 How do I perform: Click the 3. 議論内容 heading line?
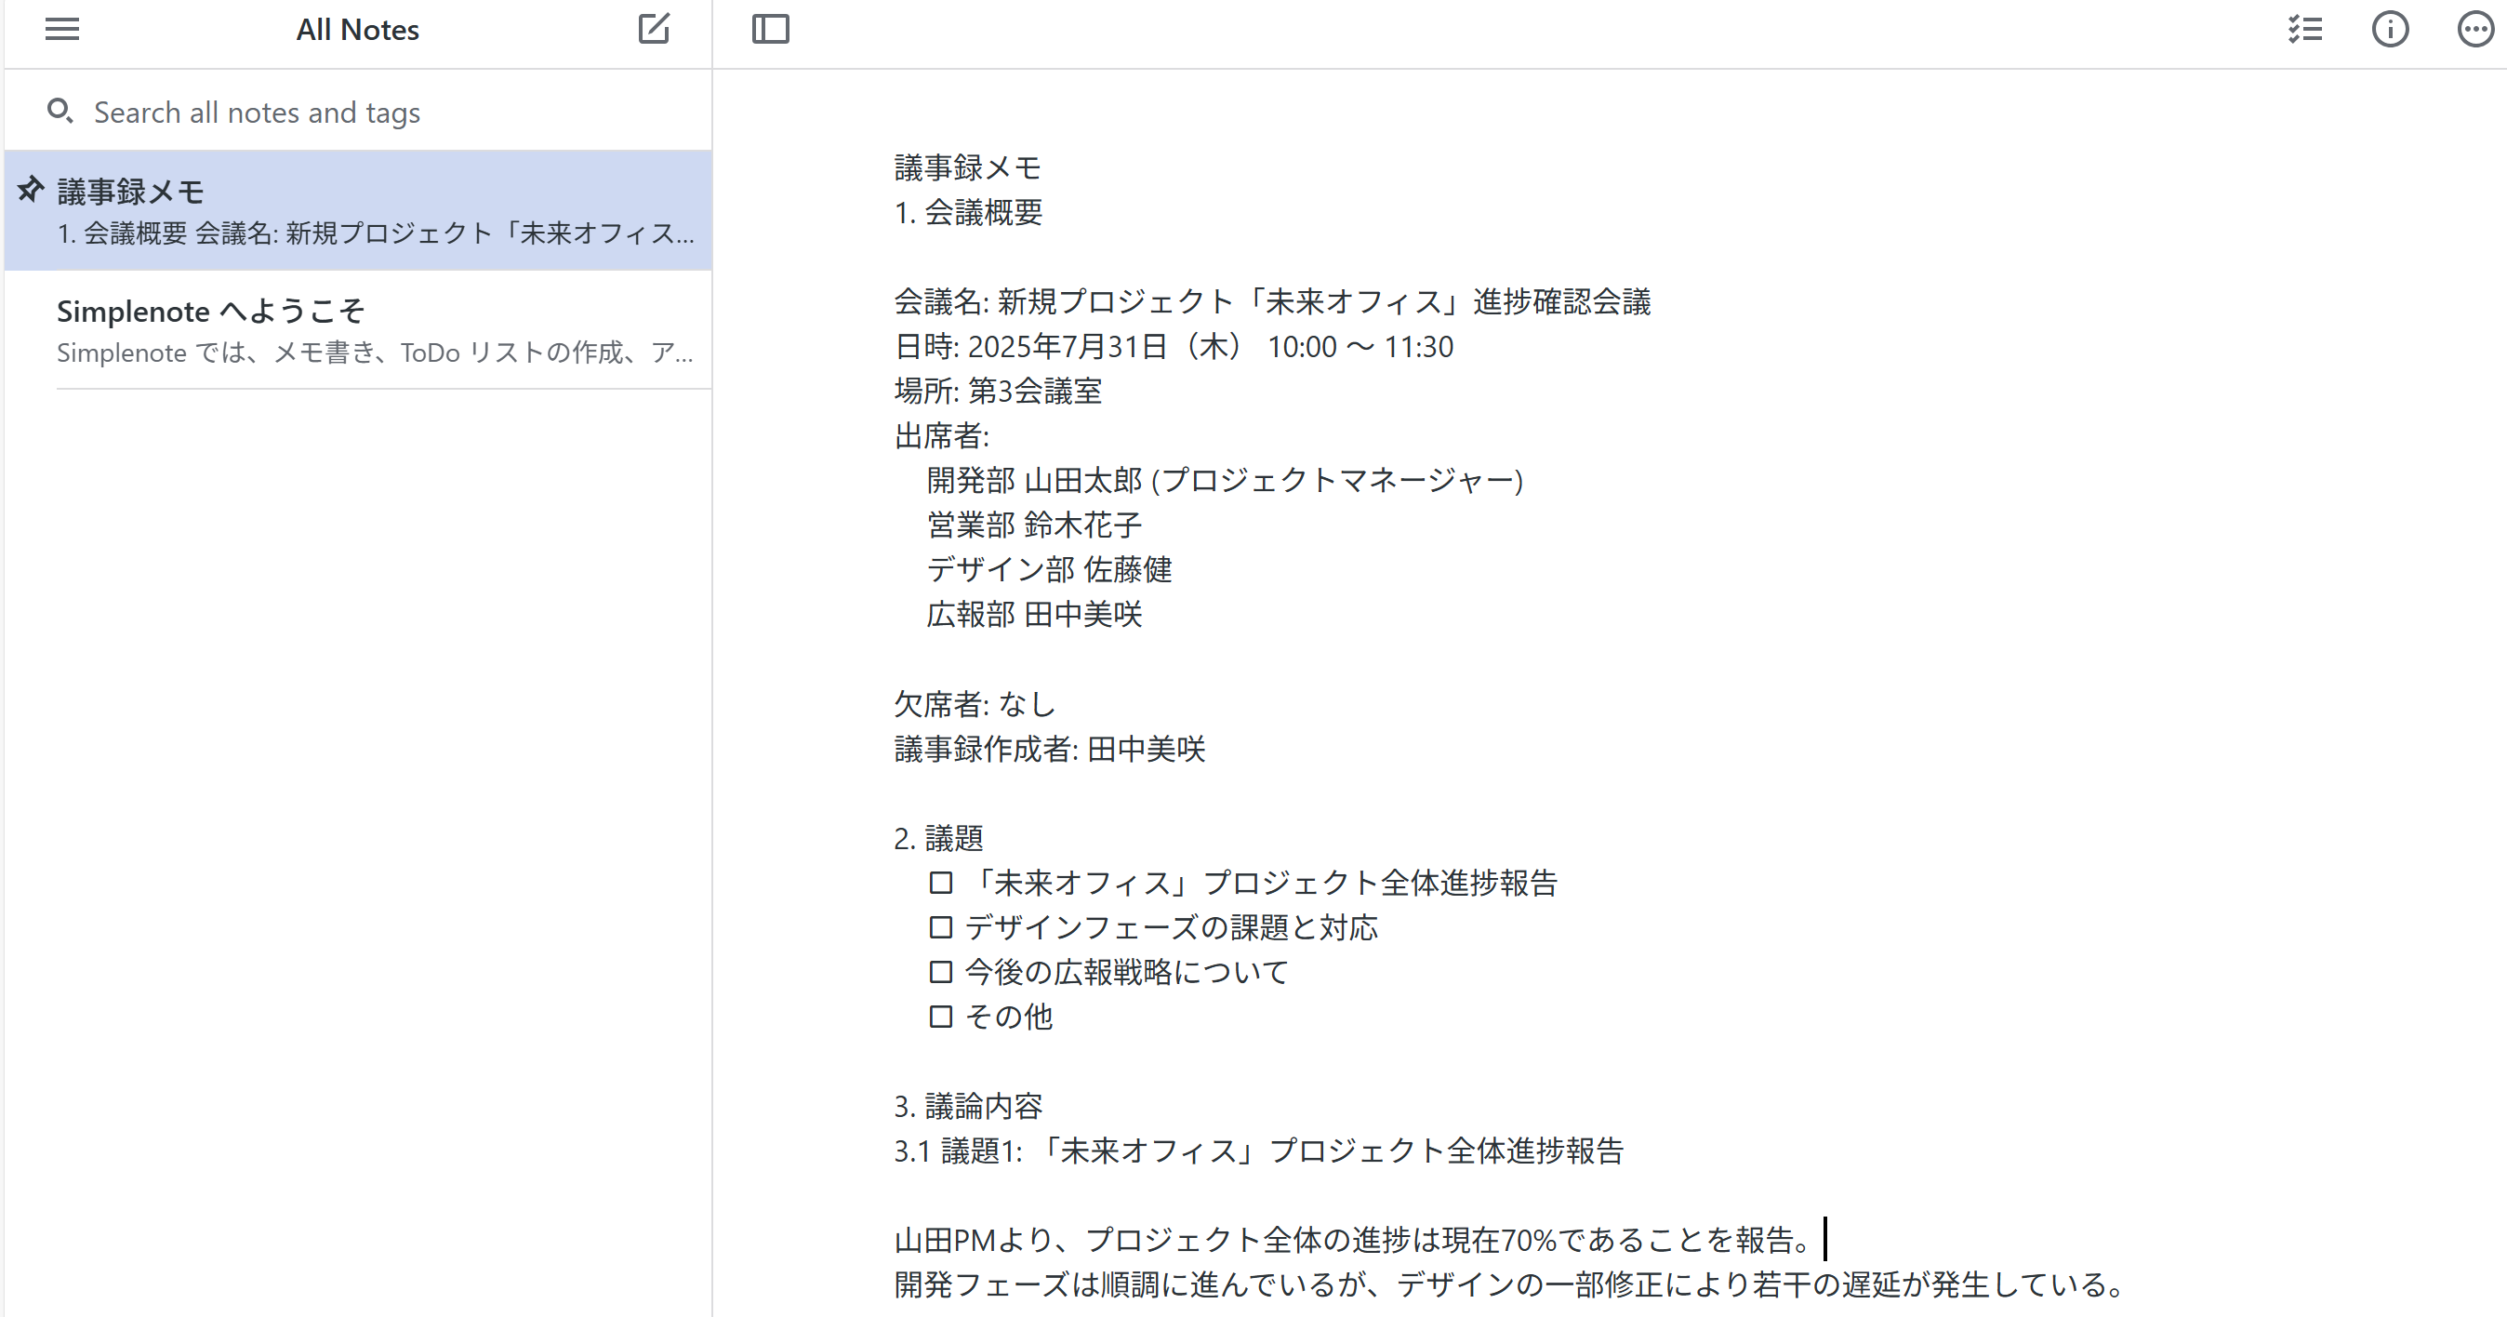point(967,1105)
